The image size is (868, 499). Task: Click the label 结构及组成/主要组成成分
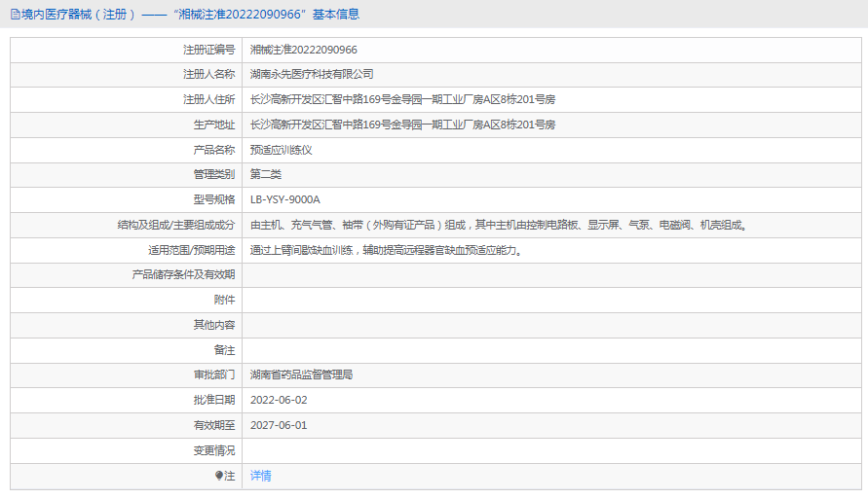[x=176, y=225]
